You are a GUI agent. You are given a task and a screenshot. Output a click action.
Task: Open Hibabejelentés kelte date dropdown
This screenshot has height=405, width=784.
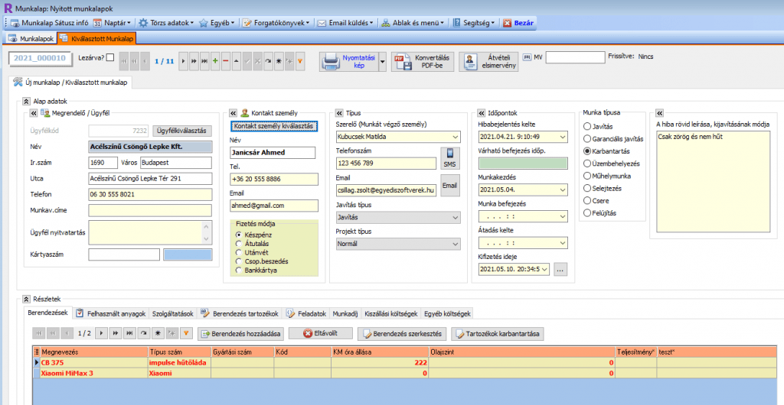[563, 137]
